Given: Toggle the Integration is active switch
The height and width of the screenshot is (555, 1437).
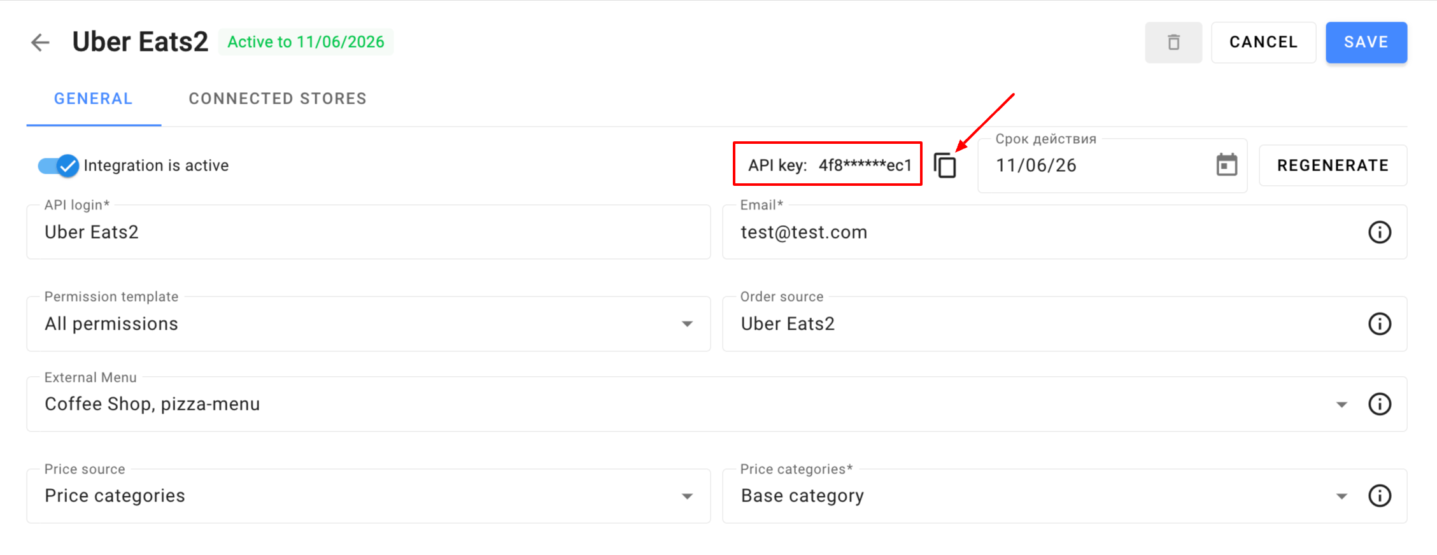Looking at the screenshot, I should pos(59,165).
